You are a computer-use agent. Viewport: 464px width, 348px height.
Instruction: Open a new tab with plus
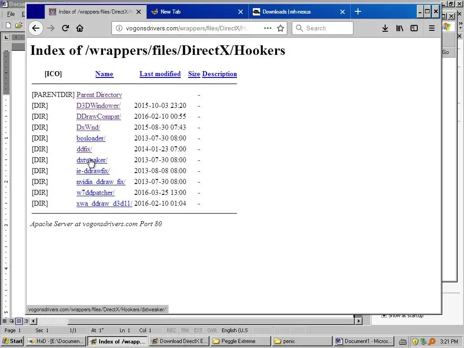(x=358, y=11)
